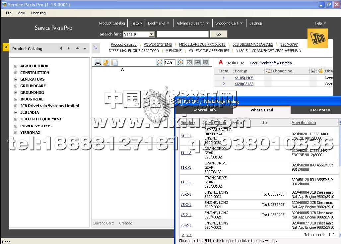
Task: Open the View menu
Action: 21,13
